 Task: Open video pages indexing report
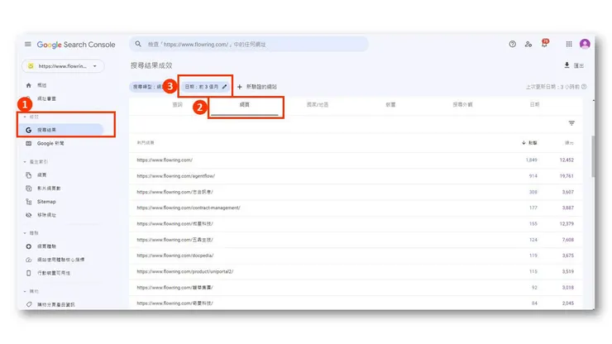[43, 189]
